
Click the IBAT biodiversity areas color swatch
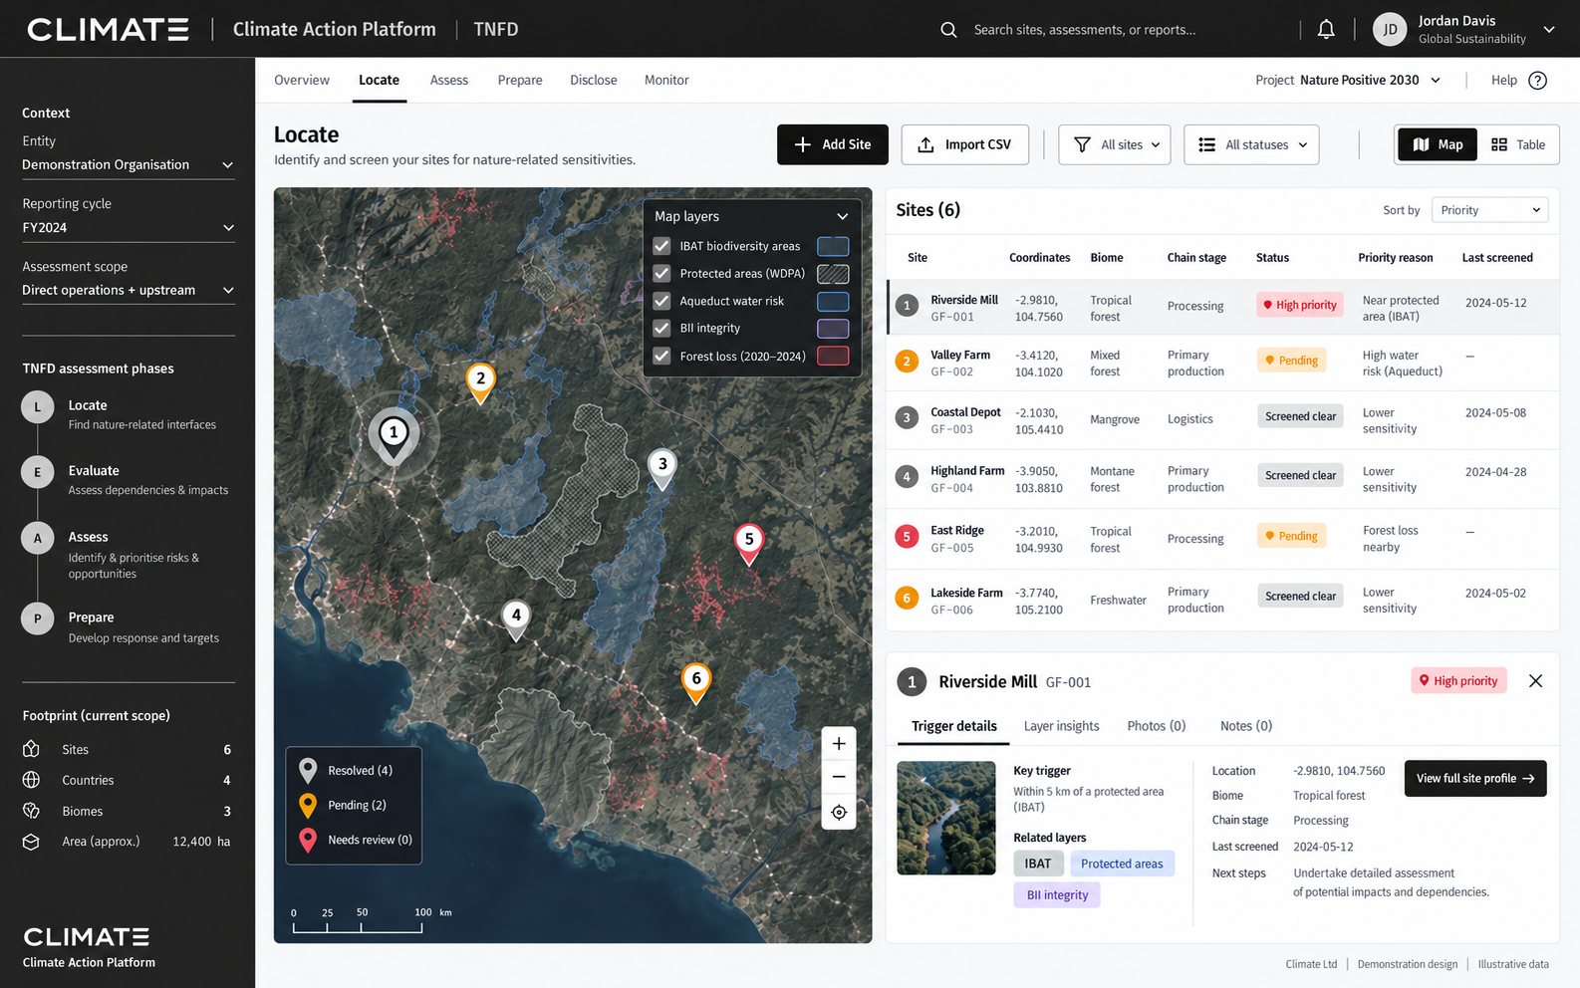pos(833,246)
